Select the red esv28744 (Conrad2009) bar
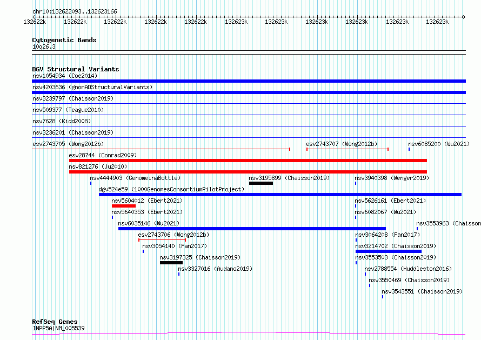481x340 pixels. [x=248, y=161]
